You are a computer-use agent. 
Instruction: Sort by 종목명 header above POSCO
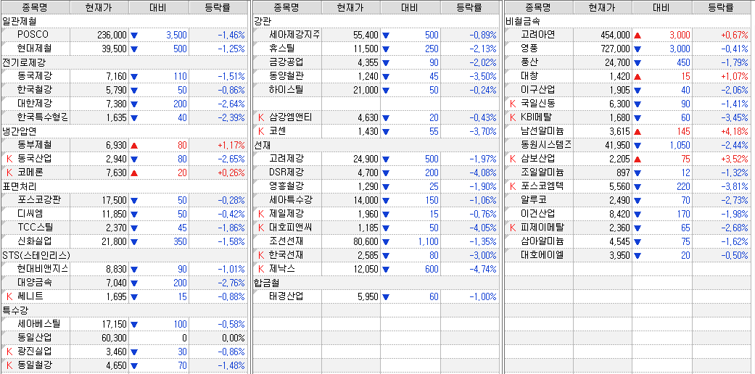tap(35, 7)
